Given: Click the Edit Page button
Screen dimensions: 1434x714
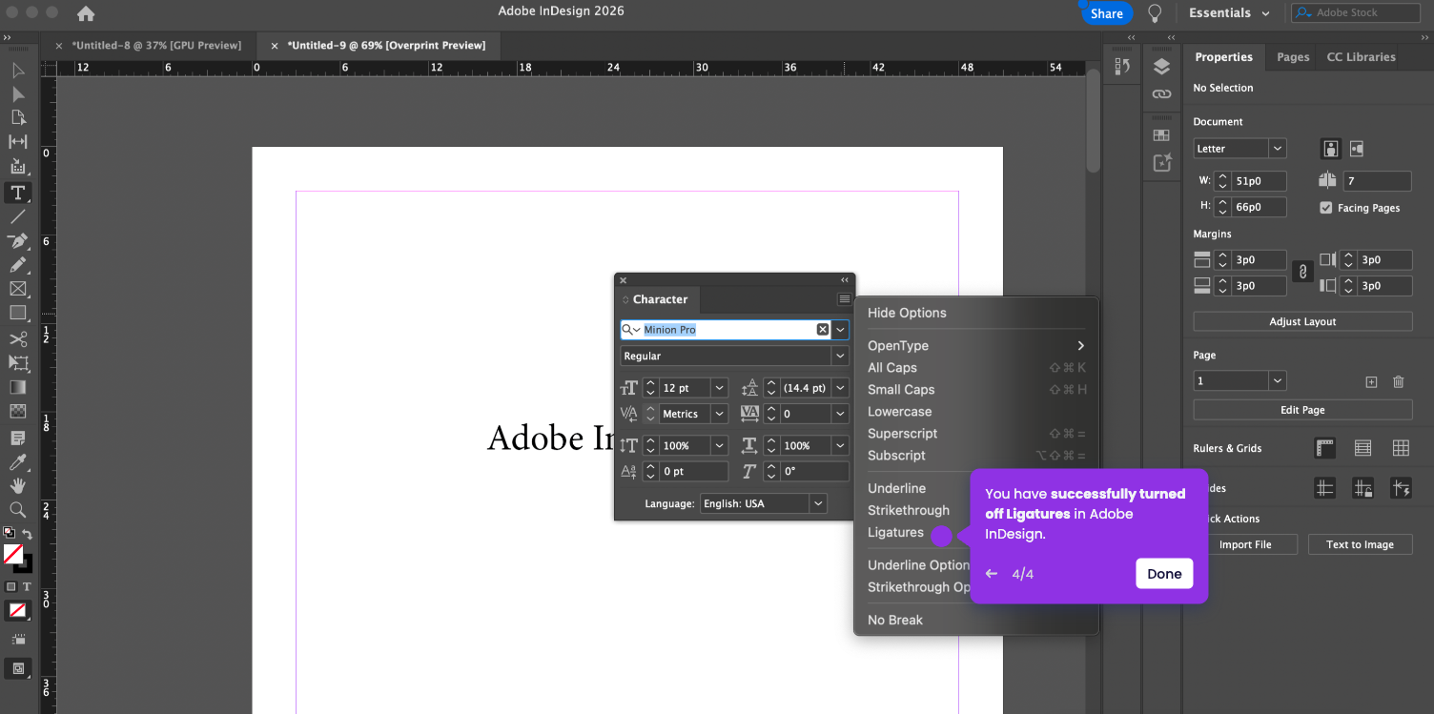Looking at the screenshot, I should click(x=1302, y=410).
